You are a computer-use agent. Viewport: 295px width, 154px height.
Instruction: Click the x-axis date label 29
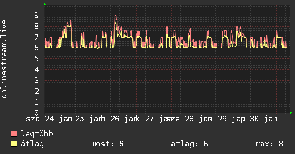click(x=222, y=119)
